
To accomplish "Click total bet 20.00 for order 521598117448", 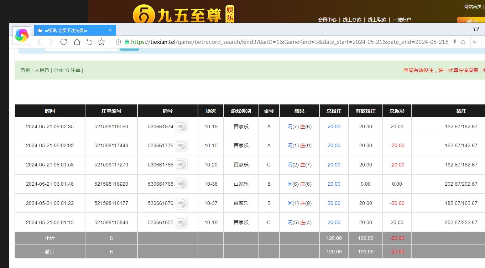I will (334, 145).
